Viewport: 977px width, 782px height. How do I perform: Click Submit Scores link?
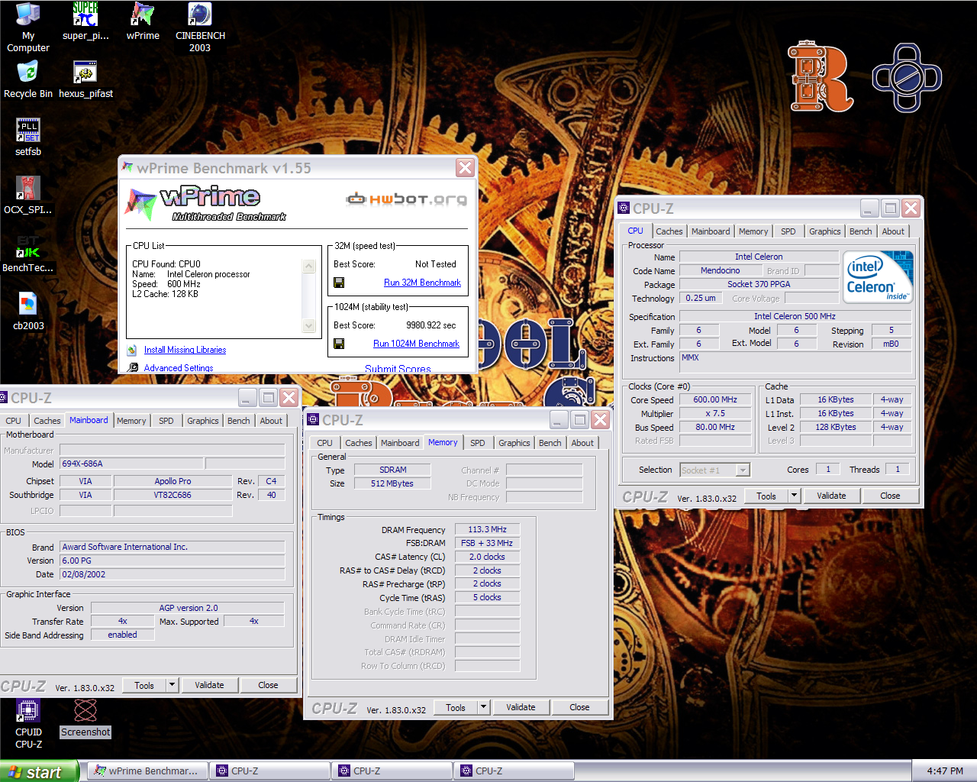pos(398,368)
